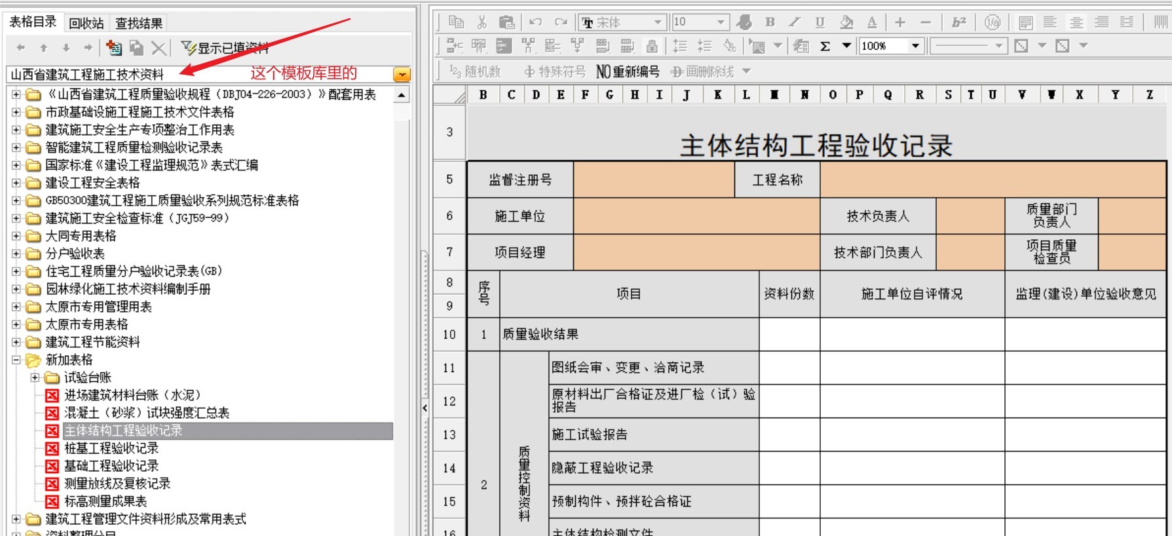1172x536 pixels.
Task: Open the zoom 100% dropdown
Action: tap(916, 46)
